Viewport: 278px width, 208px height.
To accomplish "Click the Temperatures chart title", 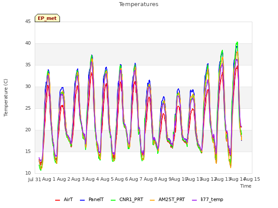I will click(139, 4).
